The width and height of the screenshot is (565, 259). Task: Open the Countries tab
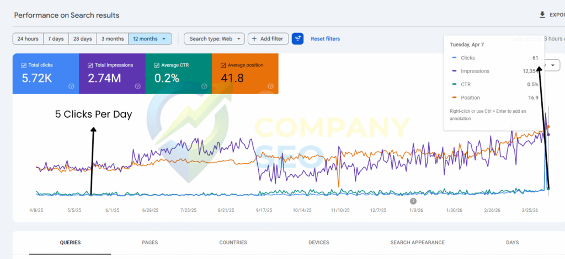pyautogui.click(x=233, y=243)
